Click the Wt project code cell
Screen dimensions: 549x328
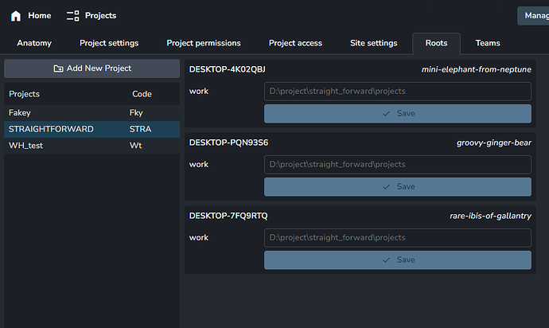point(136,146)
